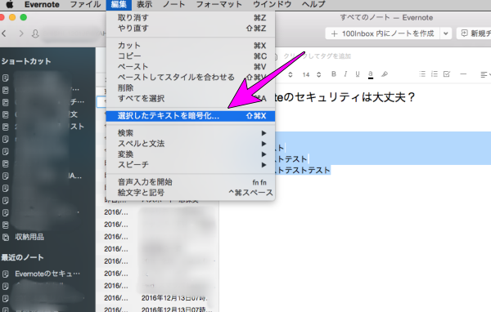This screenshot has height=312, width=491.
Task: Open the account user icon
Action: (35, 33)
